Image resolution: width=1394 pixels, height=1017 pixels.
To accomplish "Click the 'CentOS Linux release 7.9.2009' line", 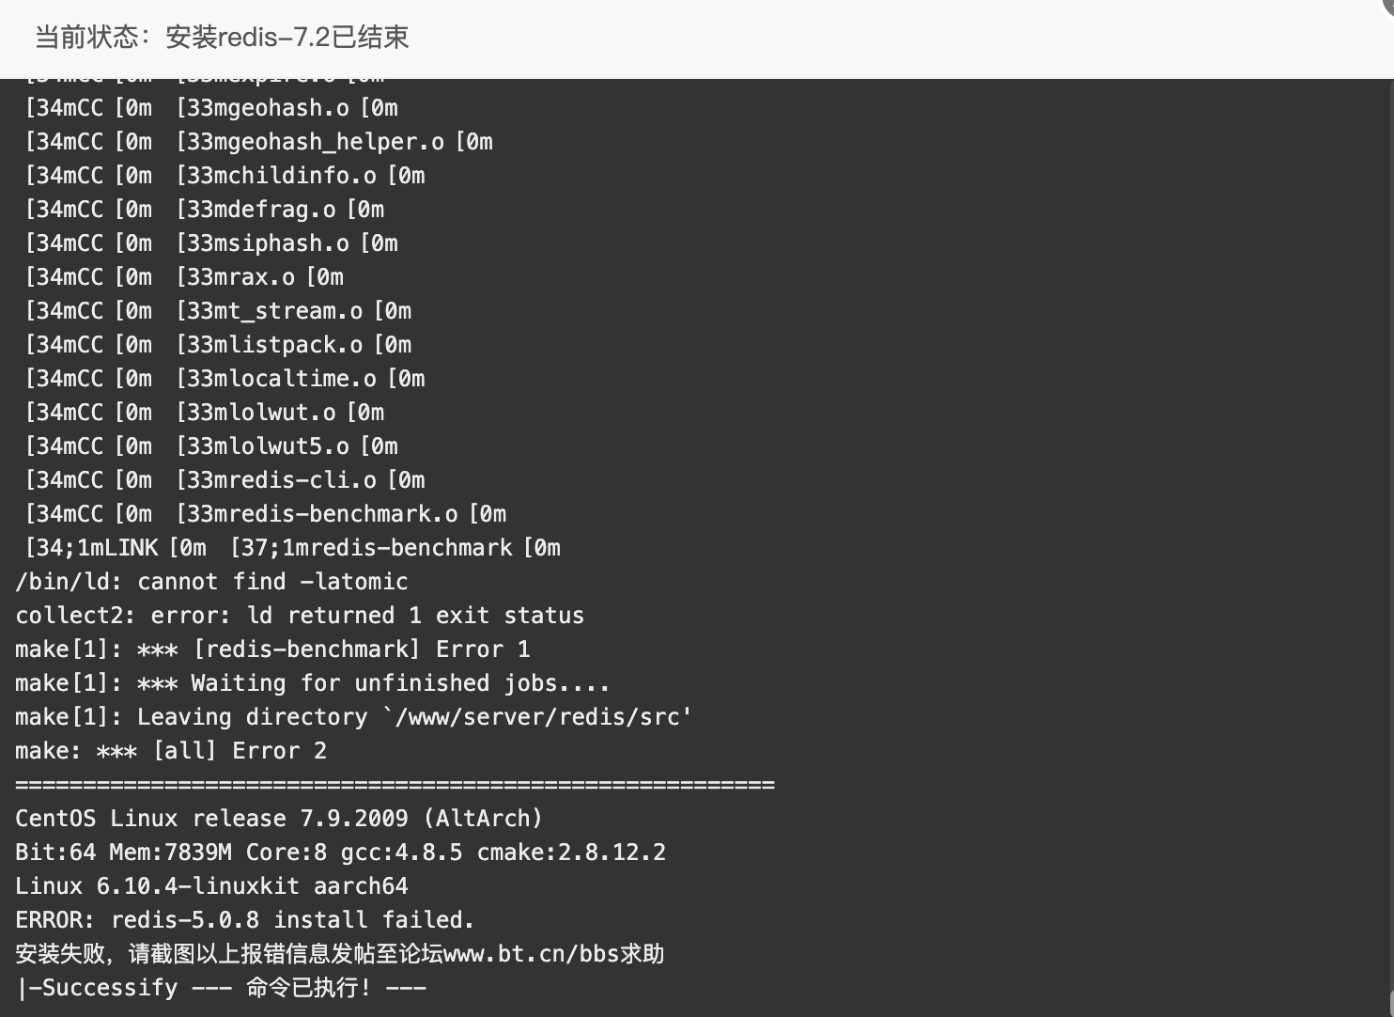I will [x=279, y=819].
